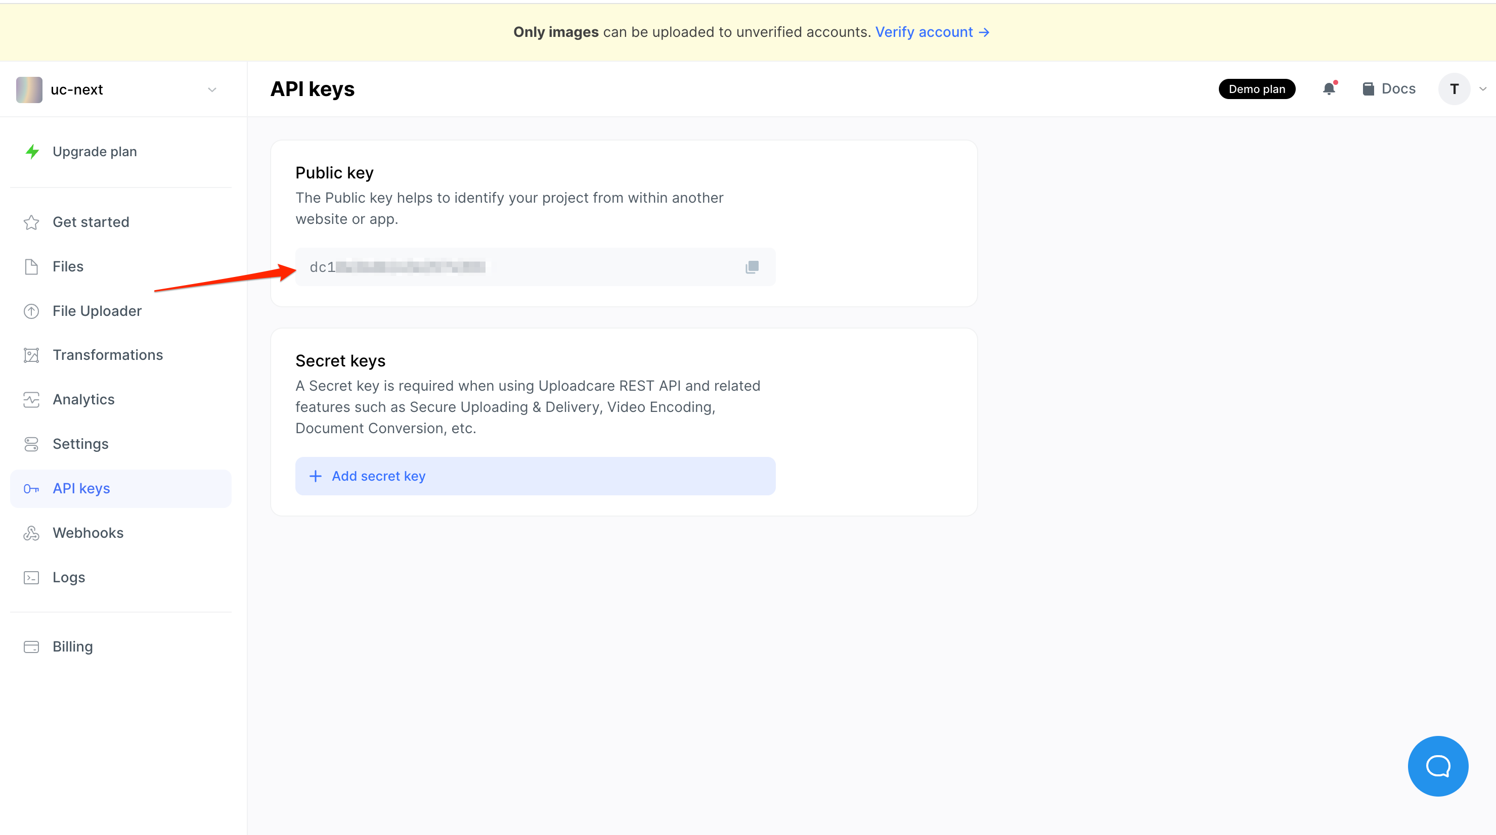Click the Webhooks sidebar icon

pyautogui.click(x=32, y=533)
